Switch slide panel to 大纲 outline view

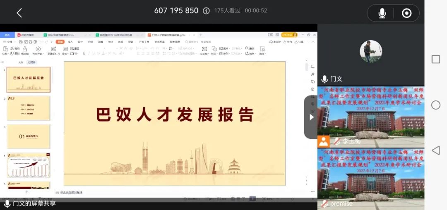[21, 62]
